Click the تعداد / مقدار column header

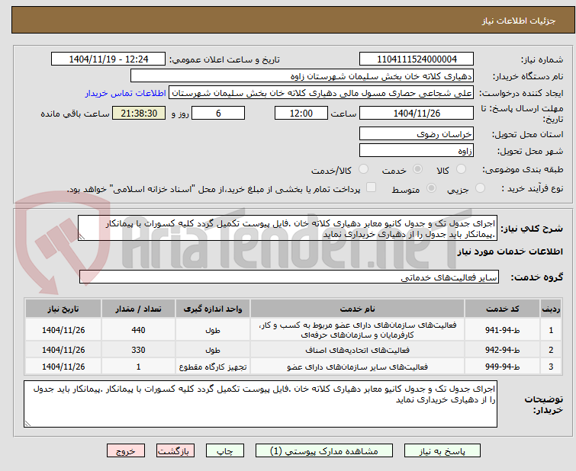pyautogui.click(x=139, y=309)
